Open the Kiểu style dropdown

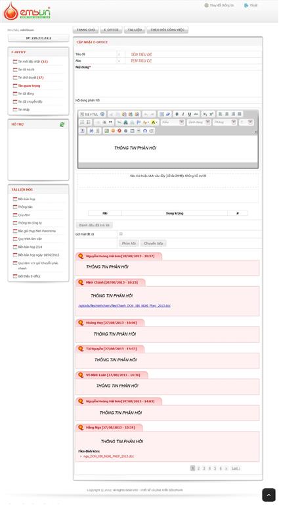(173, 122)
